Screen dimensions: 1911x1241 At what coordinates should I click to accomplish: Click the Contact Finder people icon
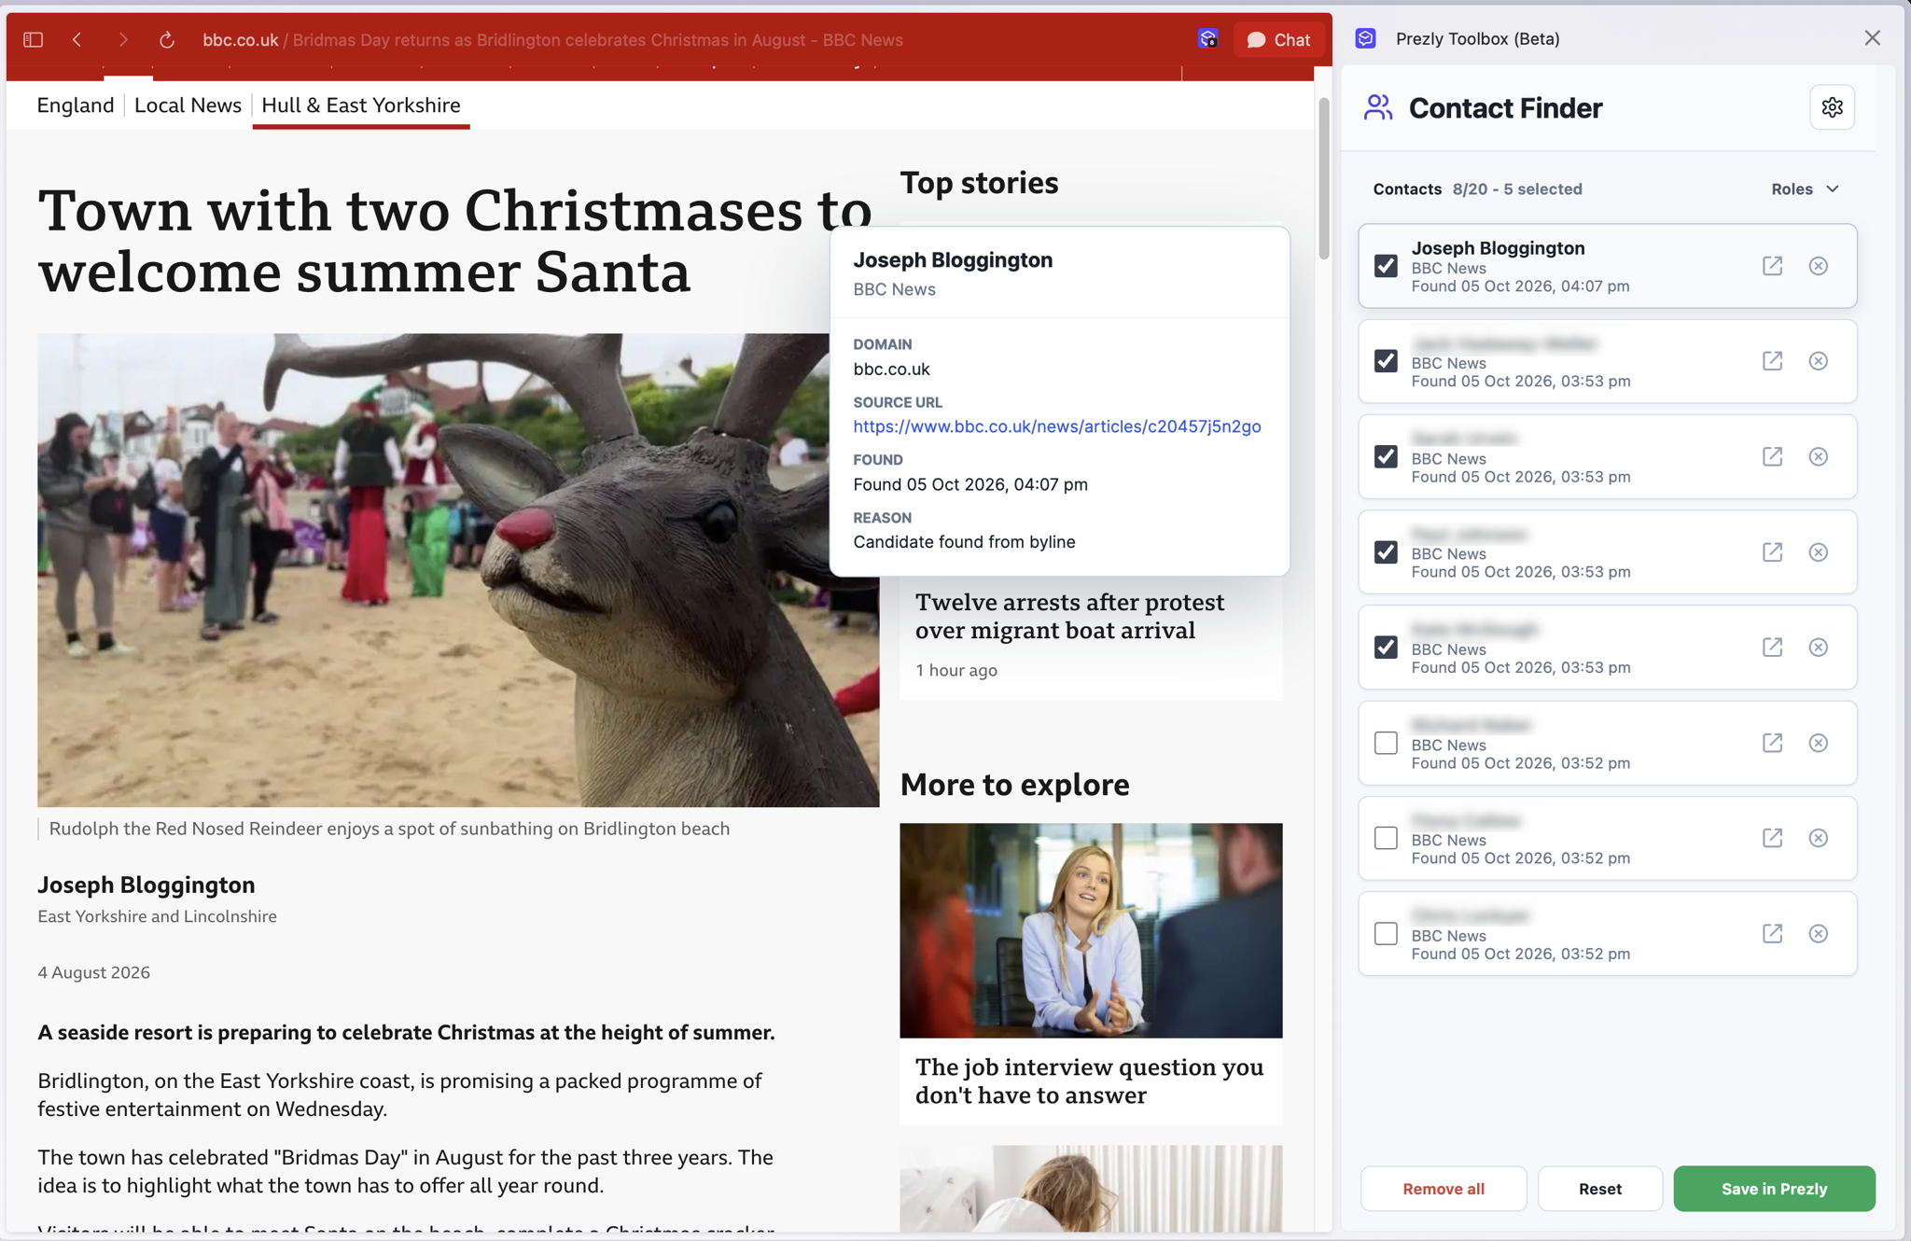tap(1378, 107)
